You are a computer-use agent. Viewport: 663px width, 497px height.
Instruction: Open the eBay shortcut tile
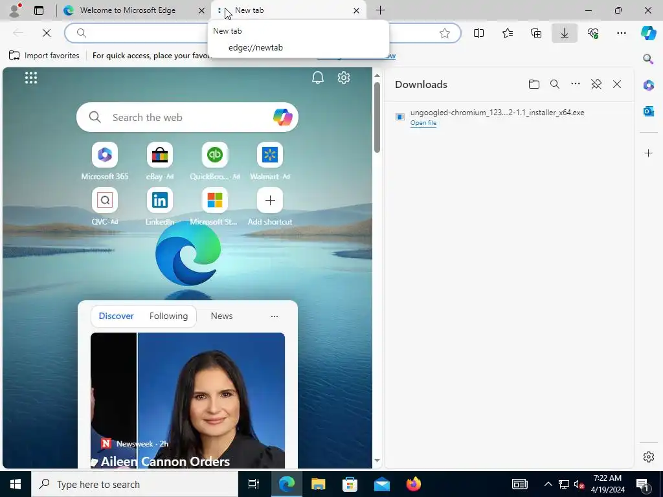pos(160,162)
